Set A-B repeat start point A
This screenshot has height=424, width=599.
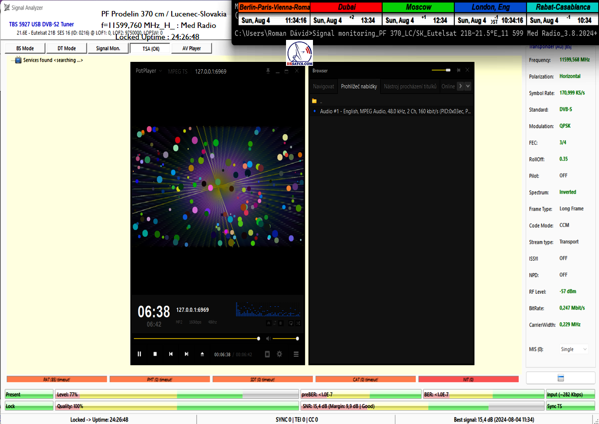click(x=268, y=323)
